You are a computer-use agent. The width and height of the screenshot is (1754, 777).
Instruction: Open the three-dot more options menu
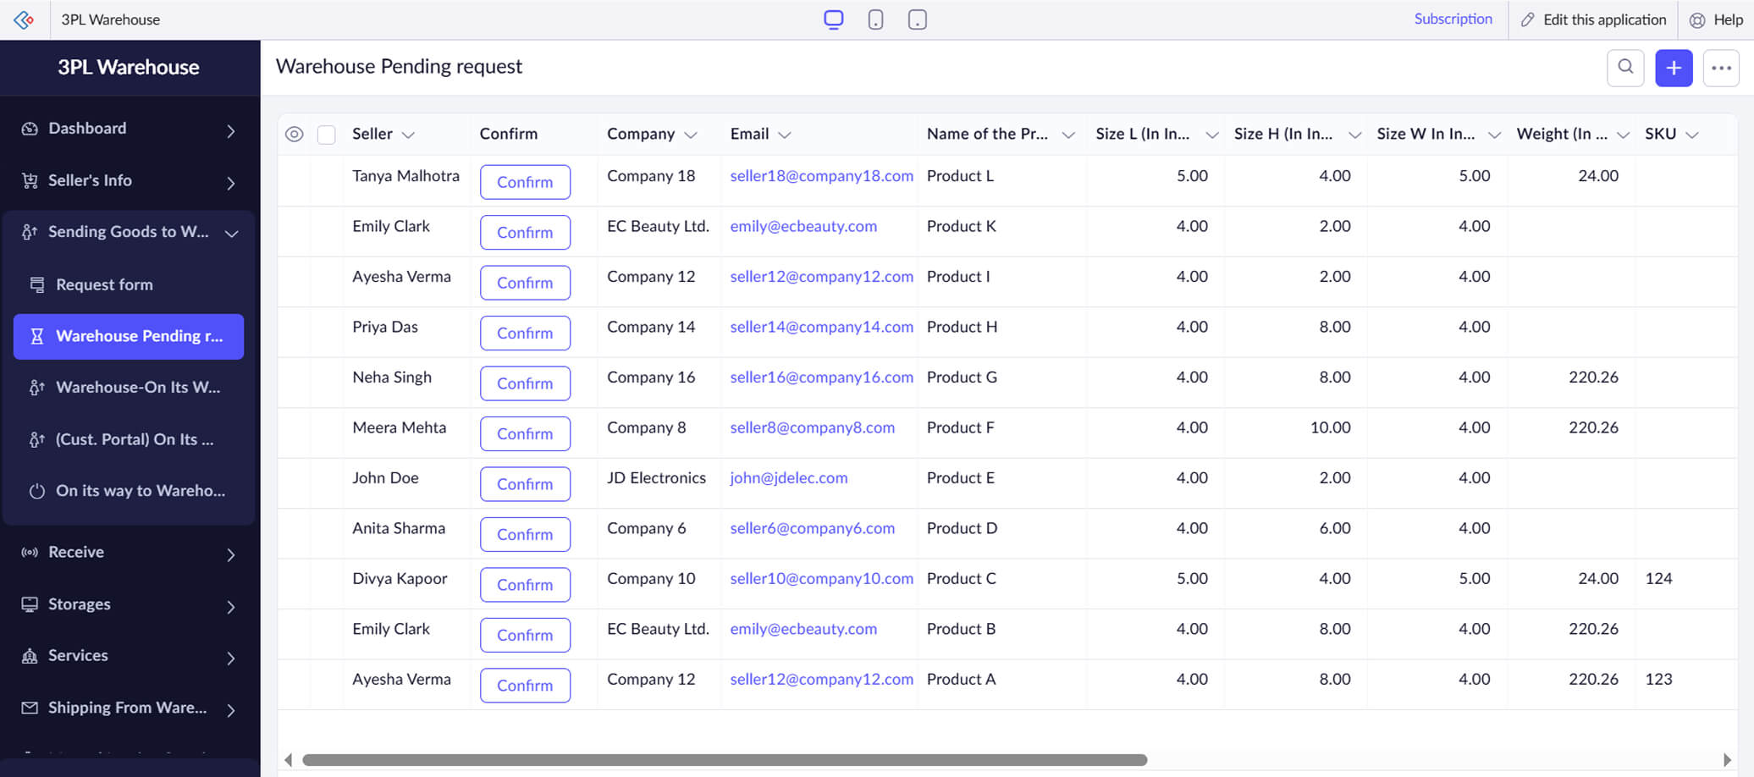[x=1720, y=68]
